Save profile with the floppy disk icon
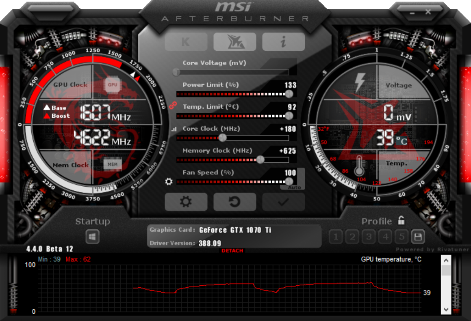Viewport: 471px width, 321px height. [418, 237]
